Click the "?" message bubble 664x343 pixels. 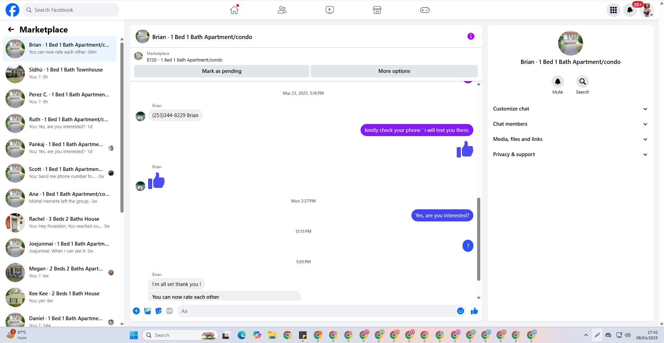[x=468, y=246]
